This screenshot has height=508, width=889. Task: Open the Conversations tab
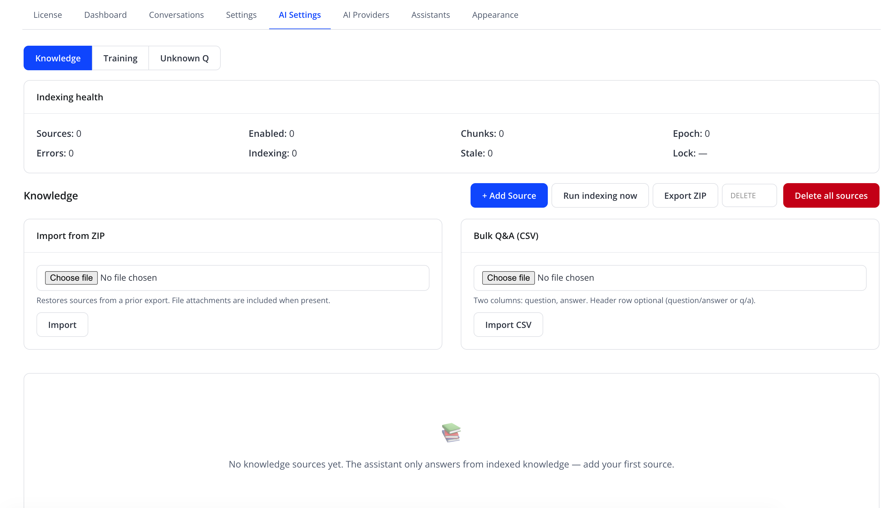click(x=176, y=15)
